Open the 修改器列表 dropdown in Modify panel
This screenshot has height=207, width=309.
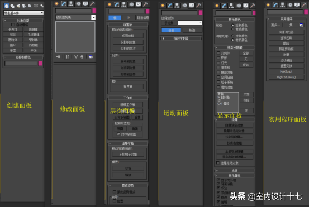[75, 17]
